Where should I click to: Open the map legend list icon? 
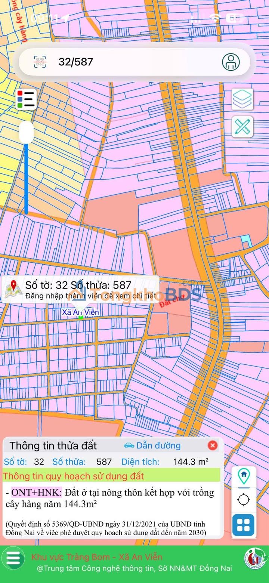tap(26, 99)
